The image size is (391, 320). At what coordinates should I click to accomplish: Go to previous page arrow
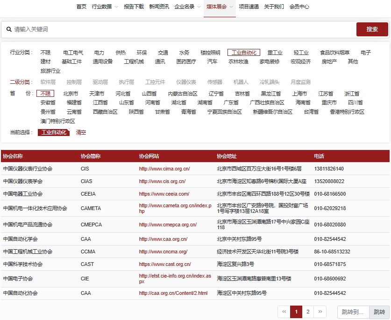click(284, 312)
